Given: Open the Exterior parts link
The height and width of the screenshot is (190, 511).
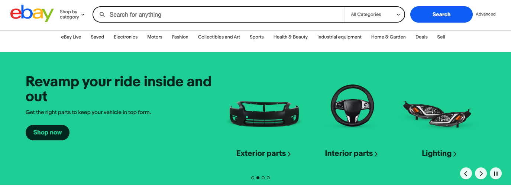Looking at the screenshot, I should point(263,153).
